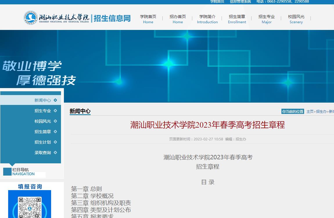Click 第一章 总则 in contents
The height and width of the screenshot is (218, 334).
pyautogui.click(x=86, y=189)
